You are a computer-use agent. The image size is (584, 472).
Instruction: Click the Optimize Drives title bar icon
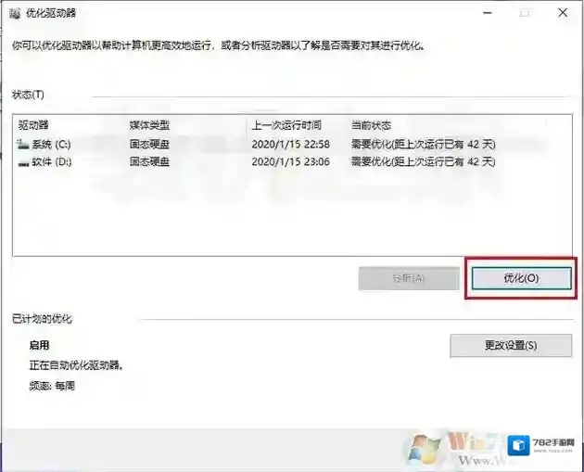coord(15,14)
